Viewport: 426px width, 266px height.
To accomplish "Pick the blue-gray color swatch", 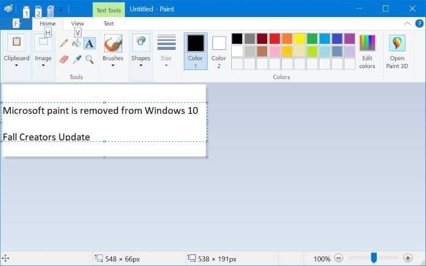I will [x=337, y=51].
